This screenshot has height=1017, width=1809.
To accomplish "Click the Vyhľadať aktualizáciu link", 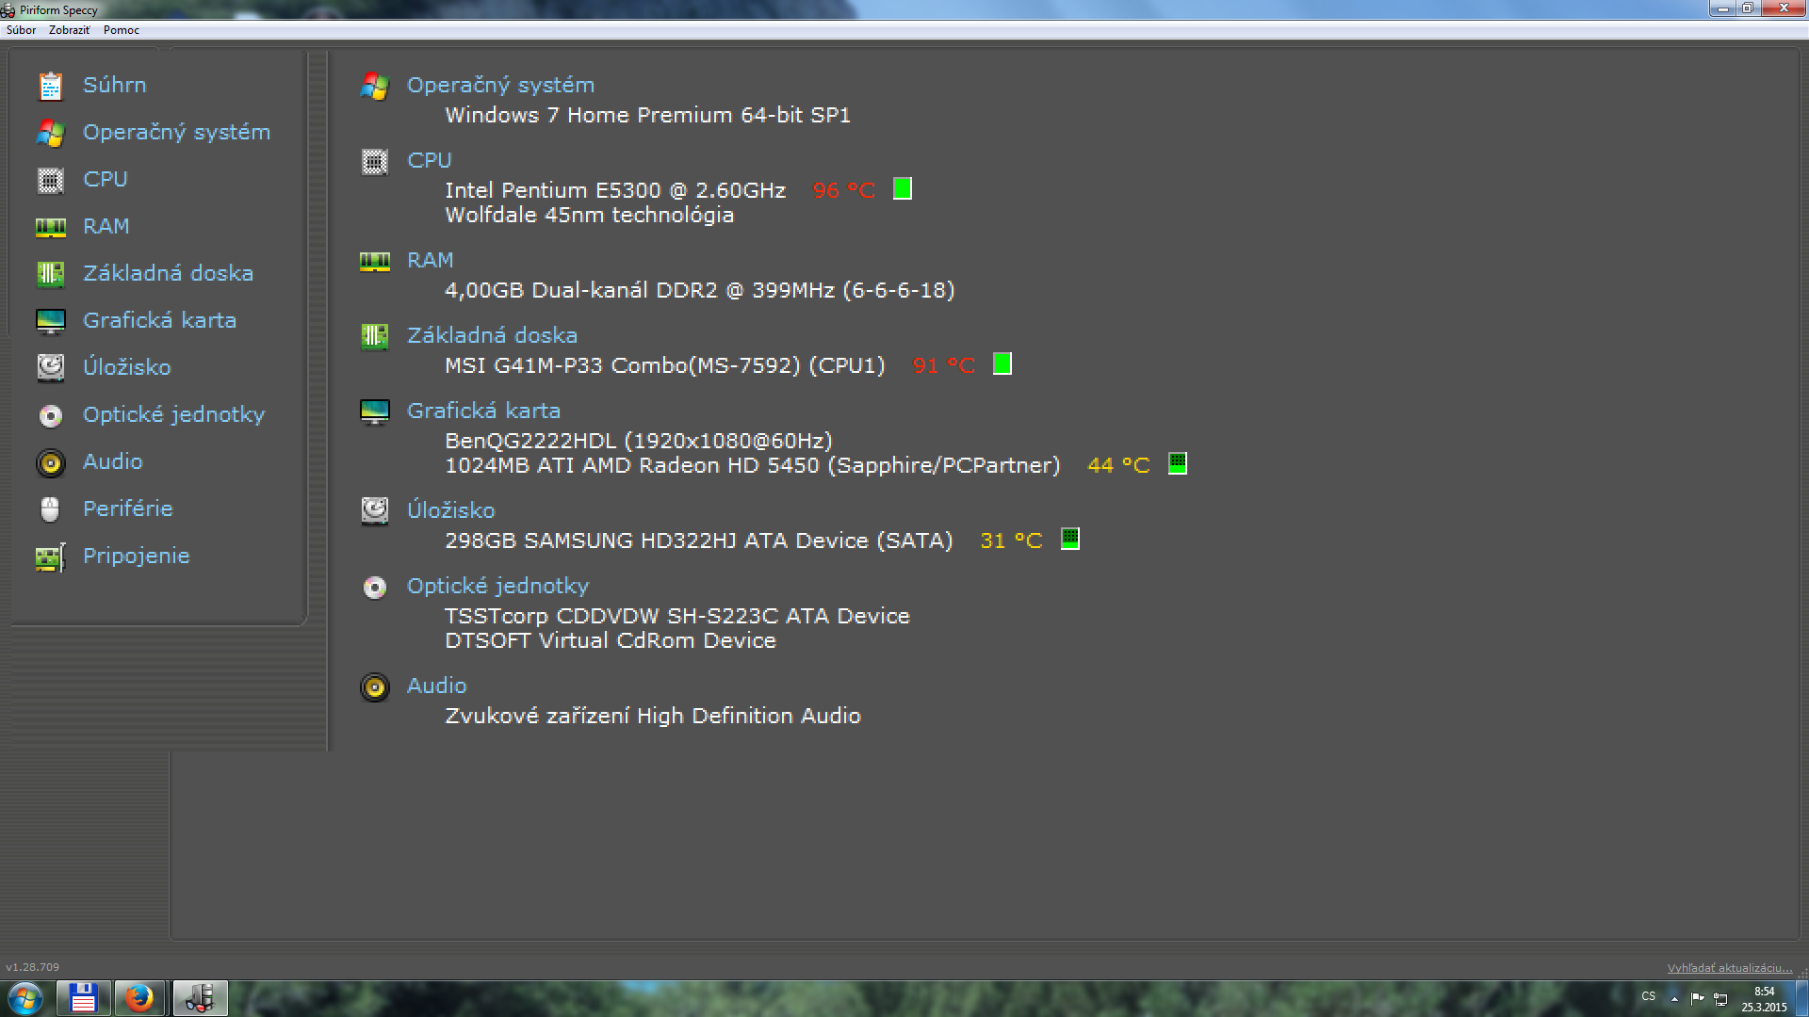I will tap(1729, 968).
